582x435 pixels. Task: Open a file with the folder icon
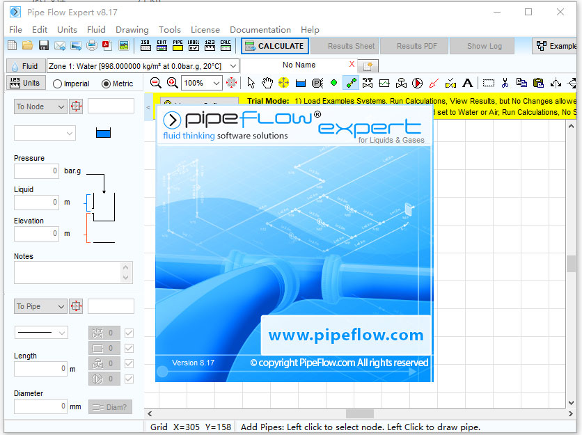click(27, 46)
